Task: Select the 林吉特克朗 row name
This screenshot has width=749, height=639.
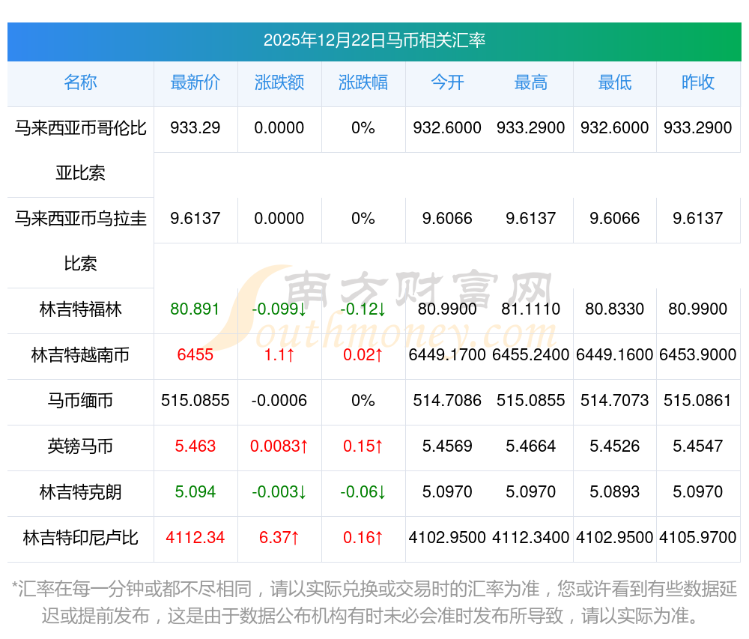Action: (x=80, y=492)
